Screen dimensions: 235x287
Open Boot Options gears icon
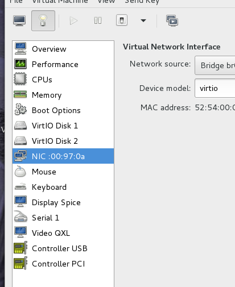[20, 110]
